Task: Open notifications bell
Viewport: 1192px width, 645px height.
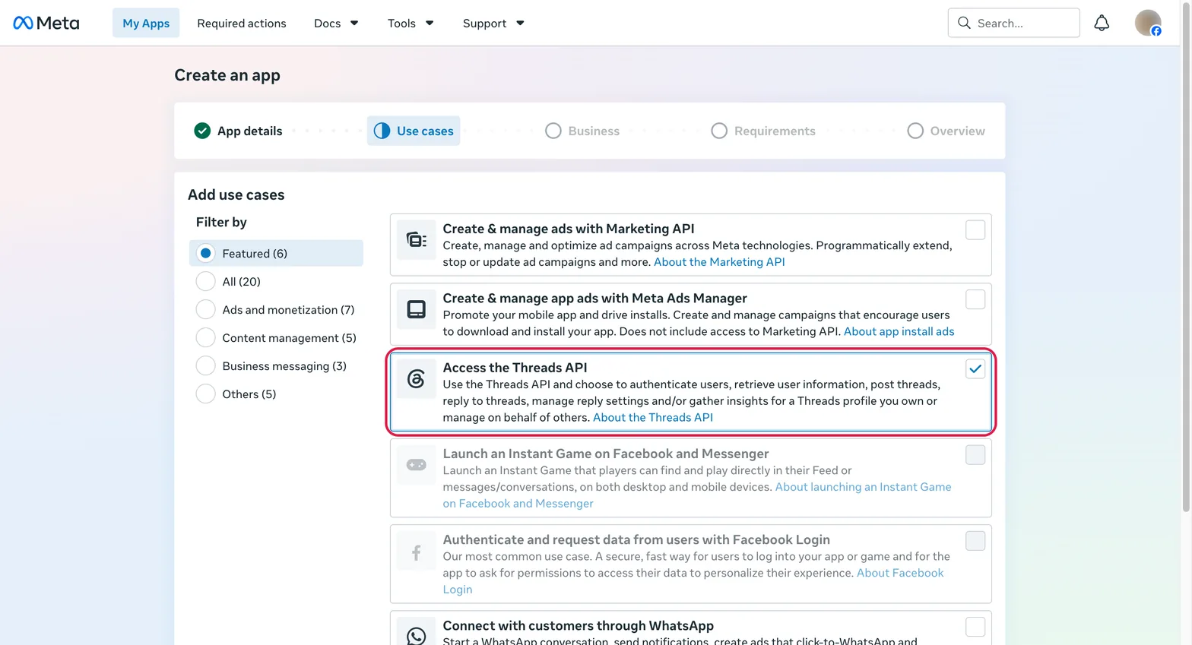Action: coord(1102,23)
